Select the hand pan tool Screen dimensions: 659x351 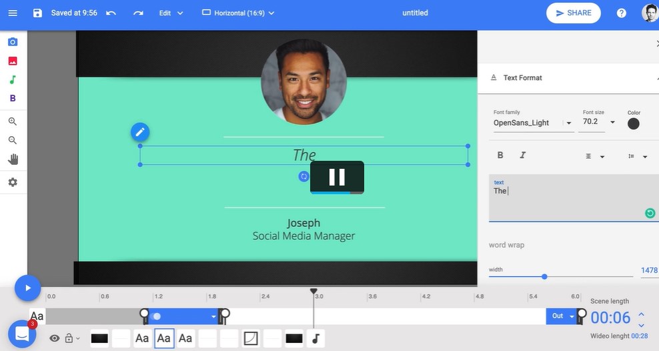pos(13,159)
